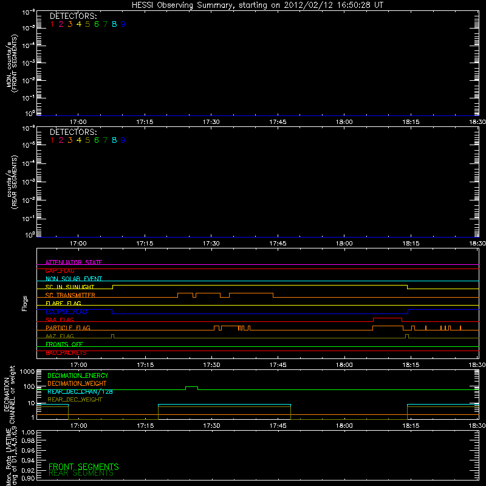Click blue detector 9 in rear segments legend
486x486 pixels.
pos(123,140)
